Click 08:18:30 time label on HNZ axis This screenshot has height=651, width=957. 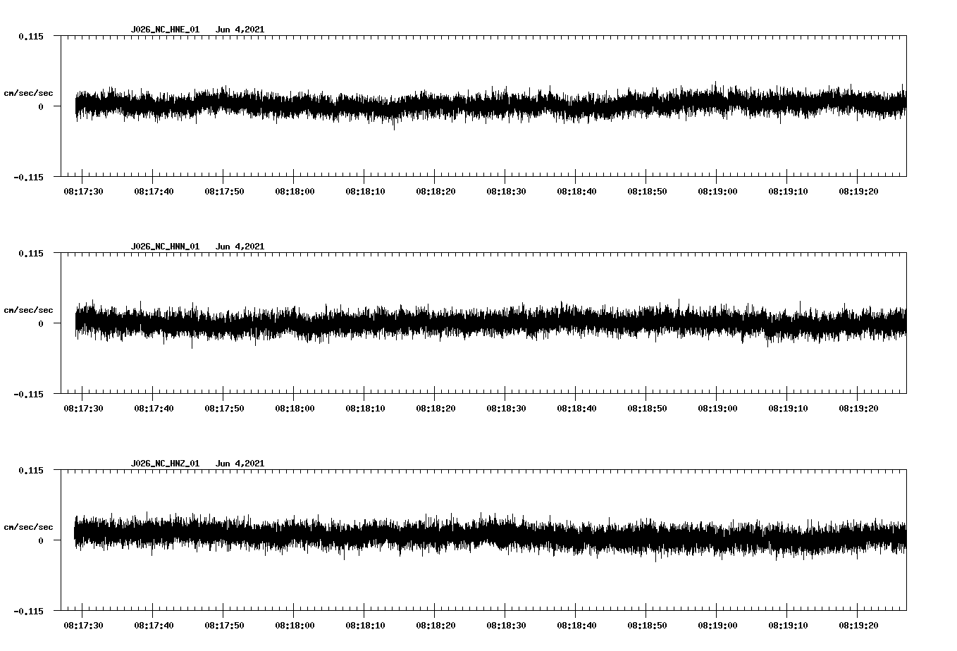coord(506,625)
